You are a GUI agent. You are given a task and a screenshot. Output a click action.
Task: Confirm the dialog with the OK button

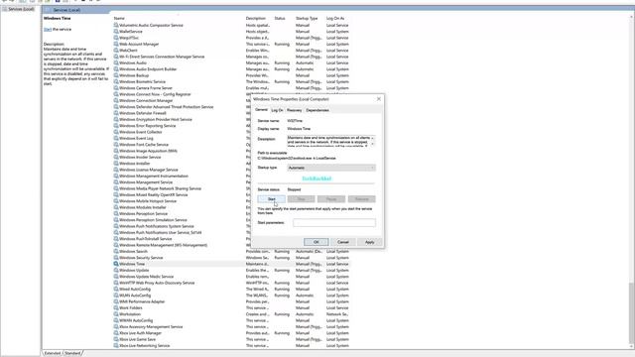(316, 242)
